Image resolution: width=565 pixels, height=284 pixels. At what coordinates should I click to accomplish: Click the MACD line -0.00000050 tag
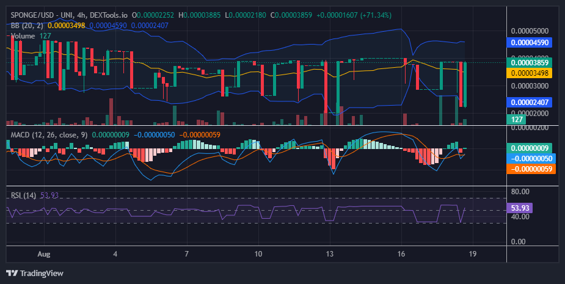pos(531,159)
